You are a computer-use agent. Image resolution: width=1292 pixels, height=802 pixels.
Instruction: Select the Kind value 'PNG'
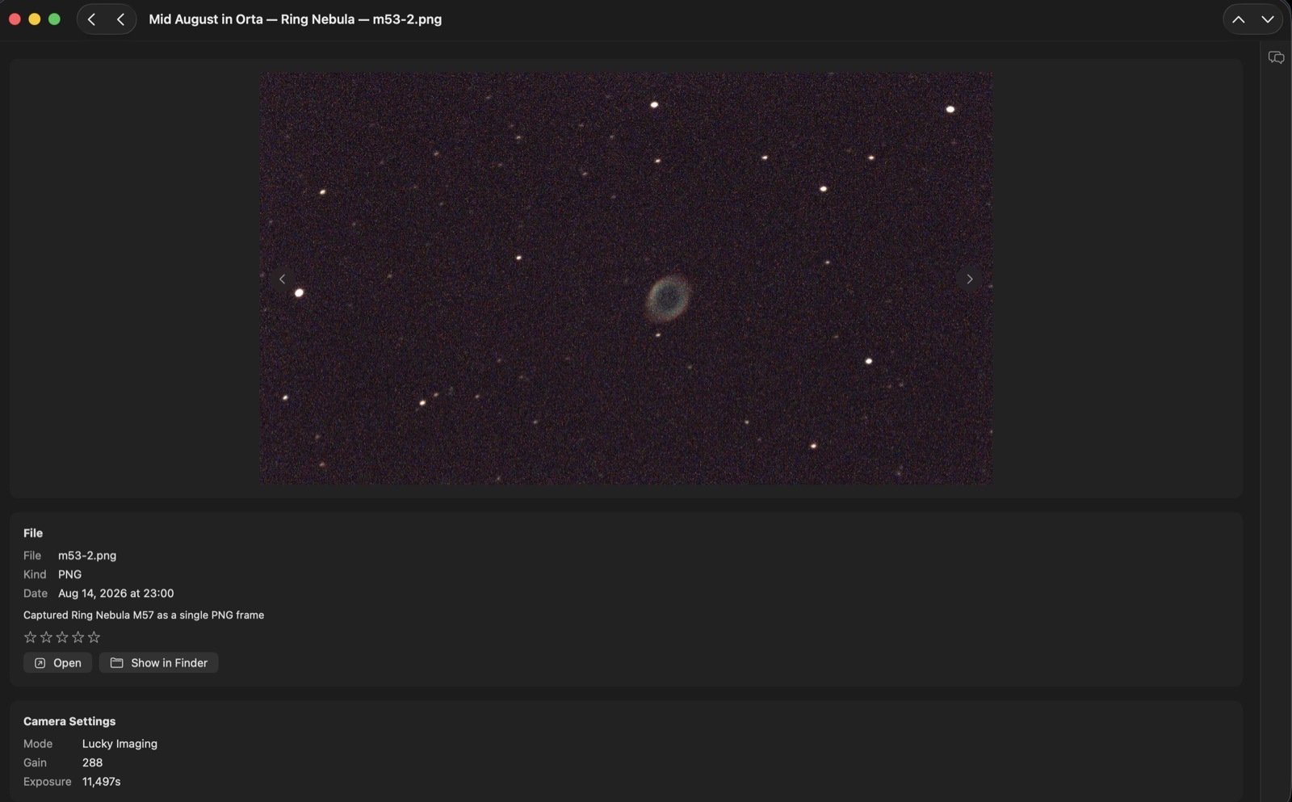(69, 574)
